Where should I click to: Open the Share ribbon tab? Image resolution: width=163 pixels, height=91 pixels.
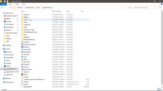(x=17, y=4)
